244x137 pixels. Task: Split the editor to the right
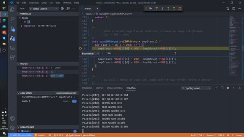coord(234,8)
